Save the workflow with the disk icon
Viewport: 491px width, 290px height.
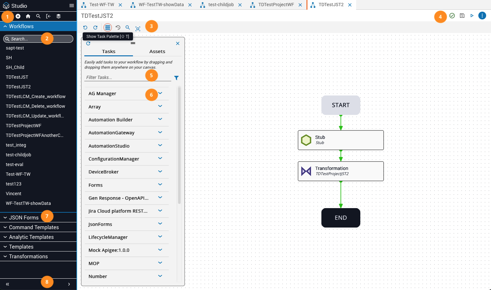click(462, 16)
